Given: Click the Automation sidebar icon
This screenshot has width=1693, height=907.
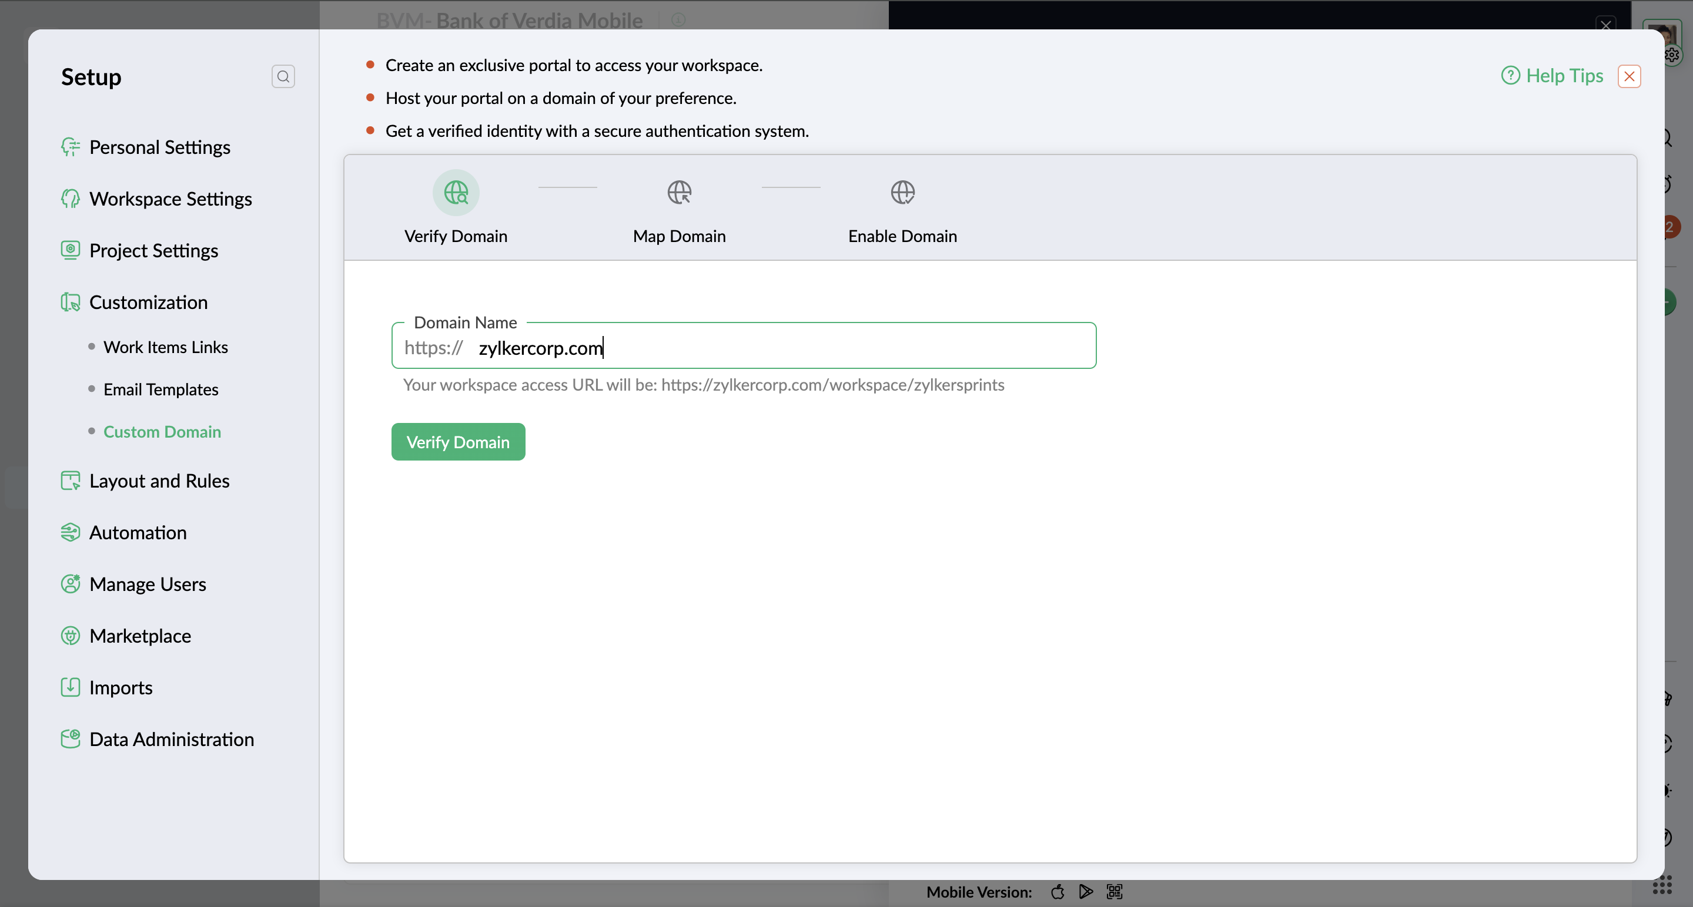Looking at the screenshot, I should coord(71,532).
